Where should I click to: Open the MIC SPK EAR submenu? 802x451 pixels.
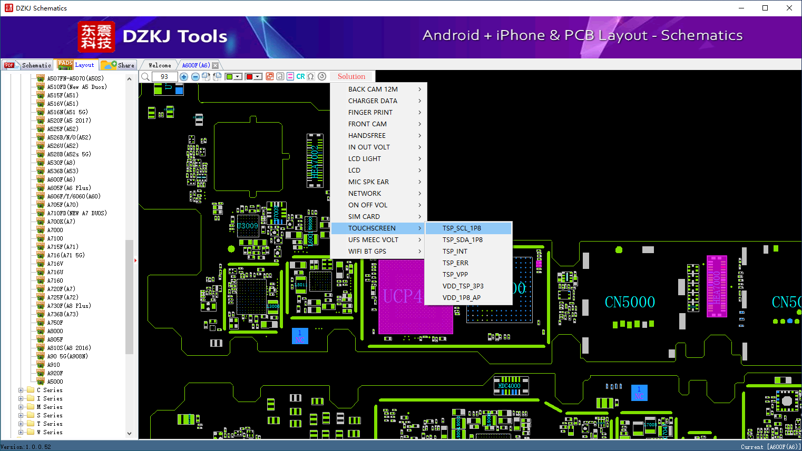(x=378, y=182)
